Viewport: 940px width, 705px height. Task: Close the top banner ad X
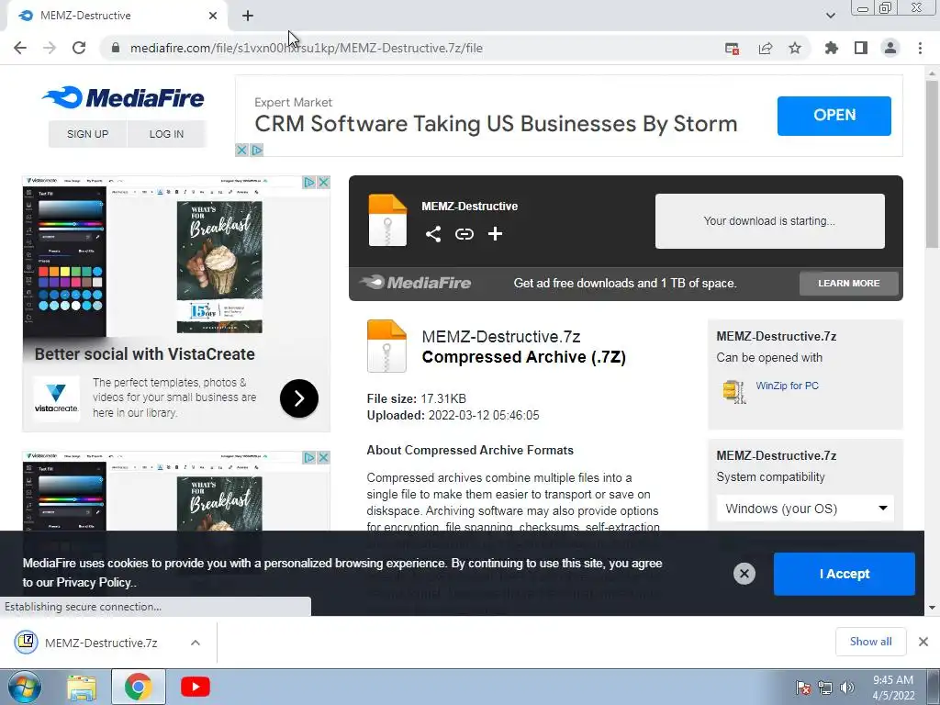click(241, 150)
